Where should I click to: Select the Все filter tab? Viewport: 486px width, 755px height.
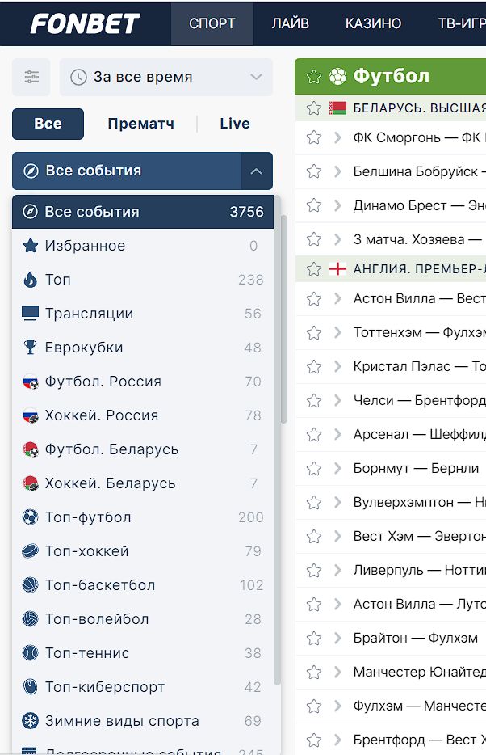pos(48,124)
